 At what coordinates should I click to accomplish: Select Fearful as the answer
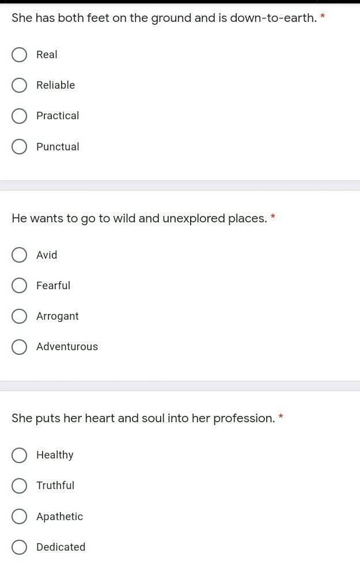(x=19, y=286)
